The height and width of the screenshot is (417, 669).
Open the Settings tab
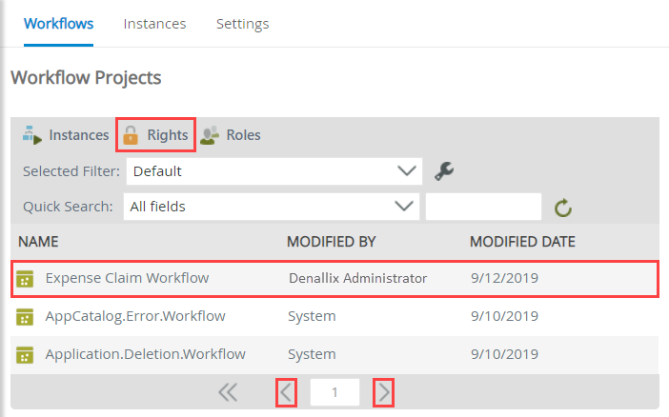(242, 24)
